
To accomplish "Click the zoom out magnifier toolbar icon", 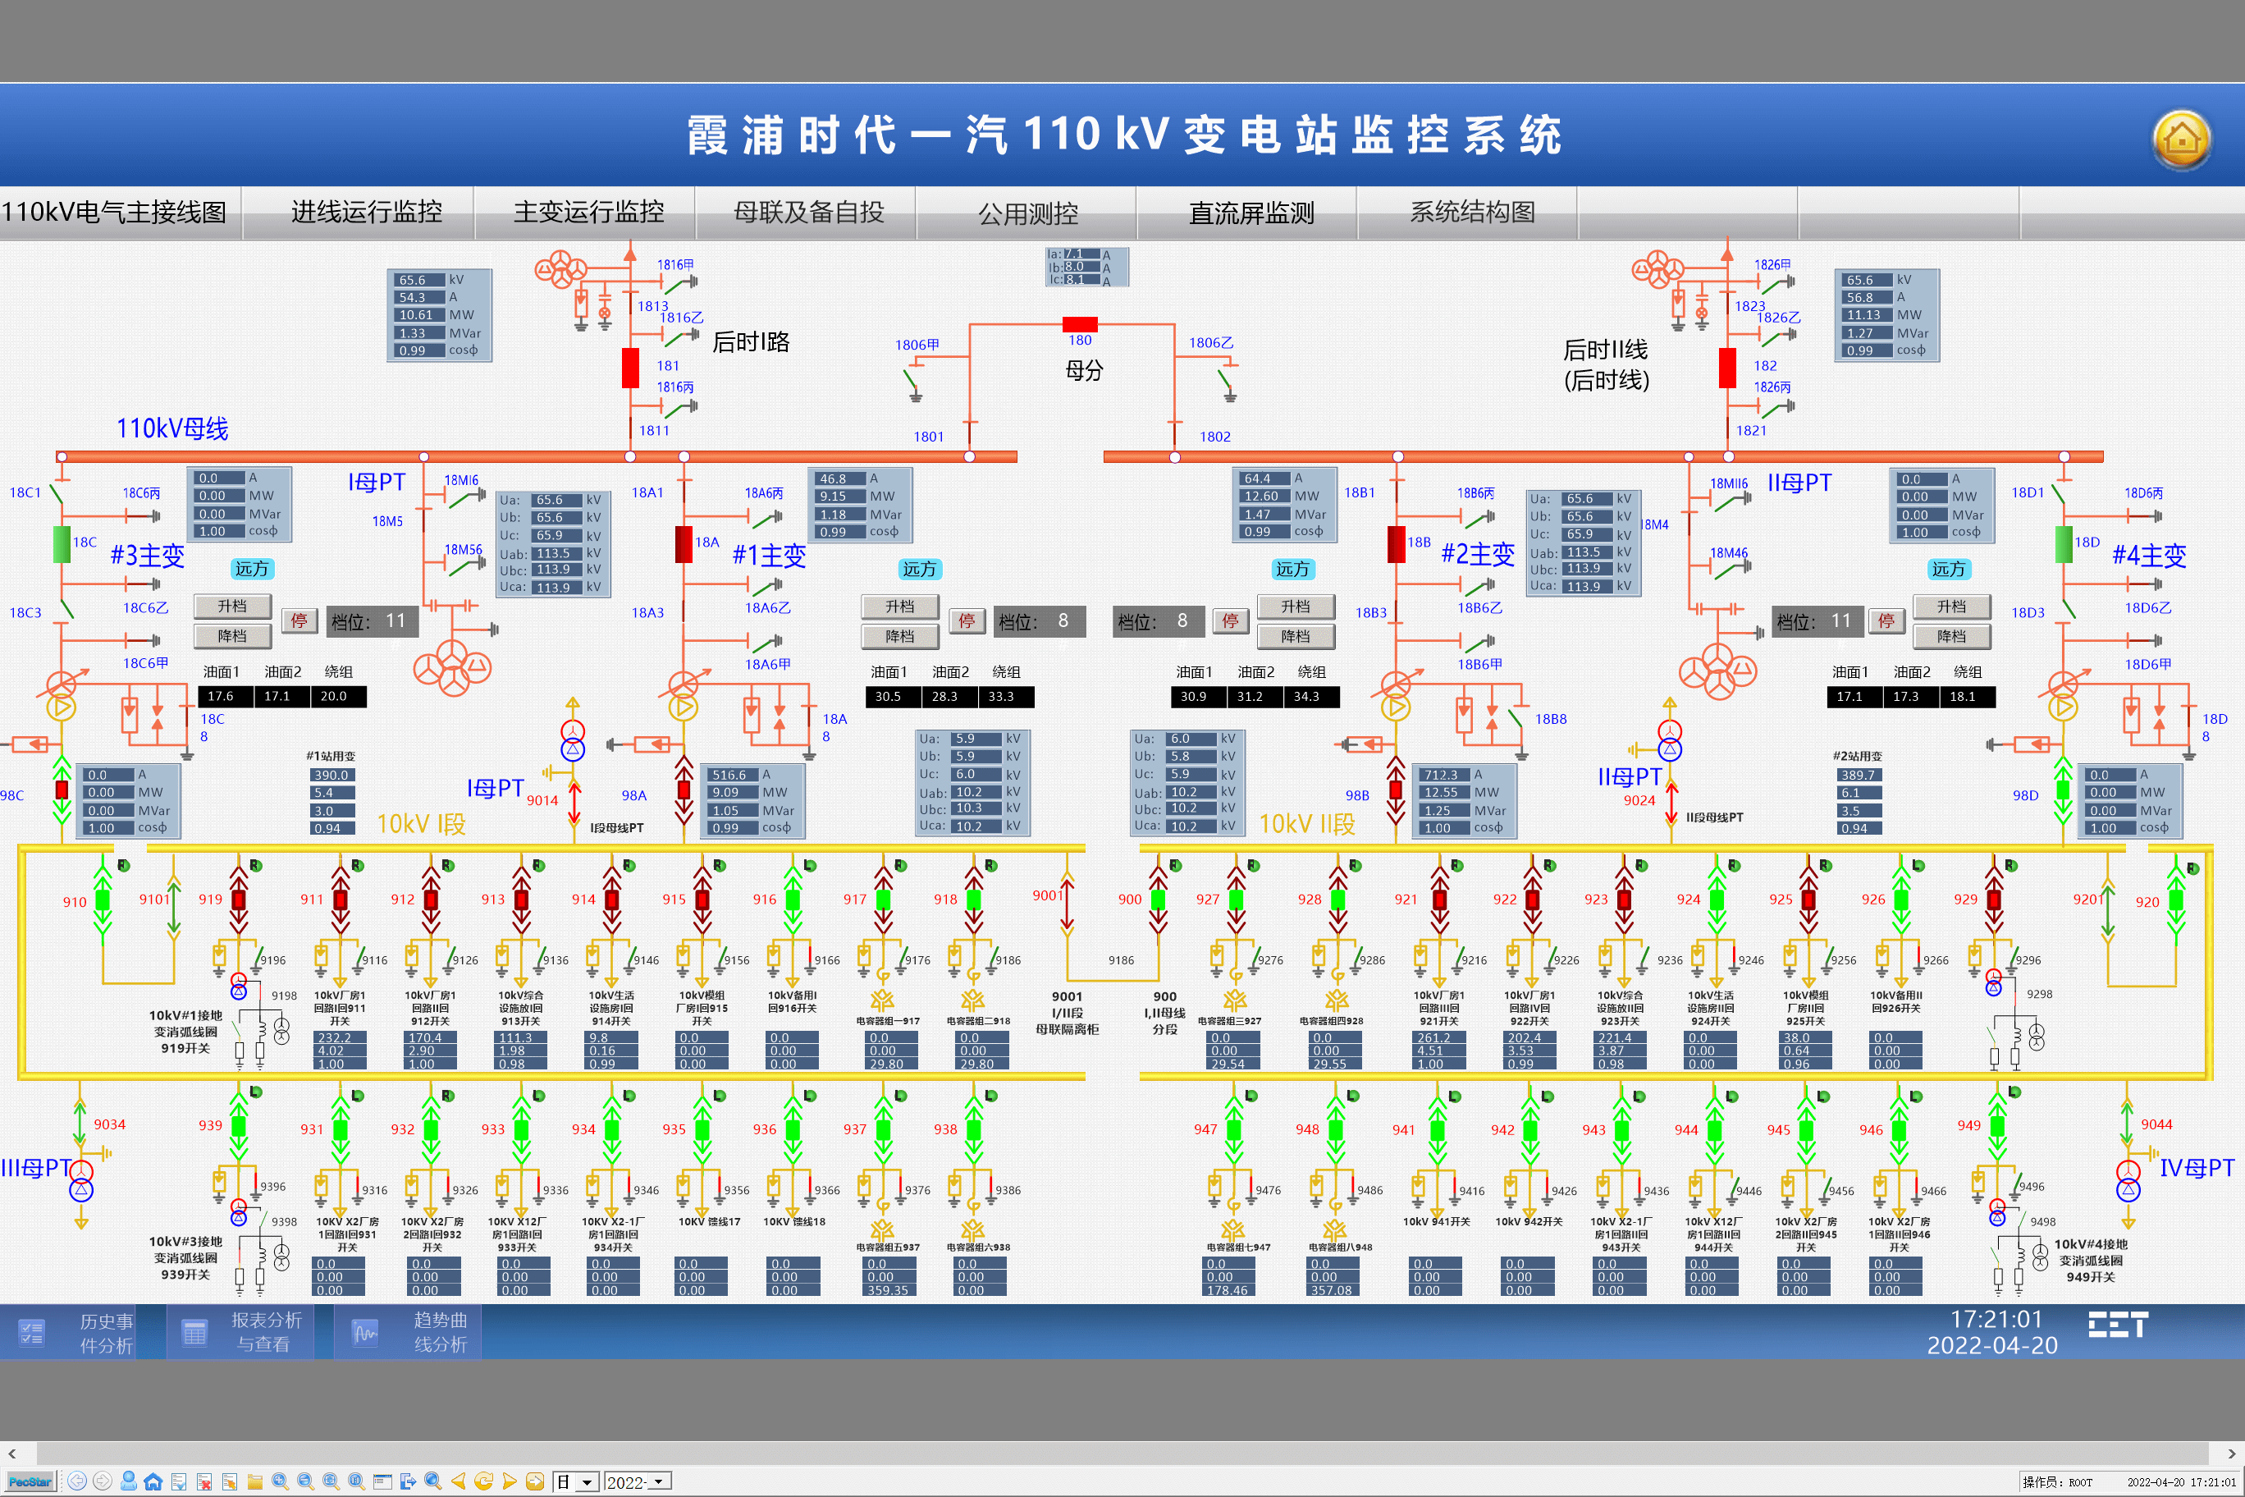I will pos(305,1481).
